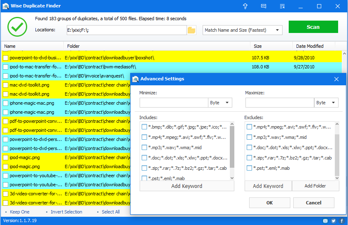Viewport: 348px width, 225px height.
Task: Cancel the Advanced Settings dialog
Action: point(313,203)
